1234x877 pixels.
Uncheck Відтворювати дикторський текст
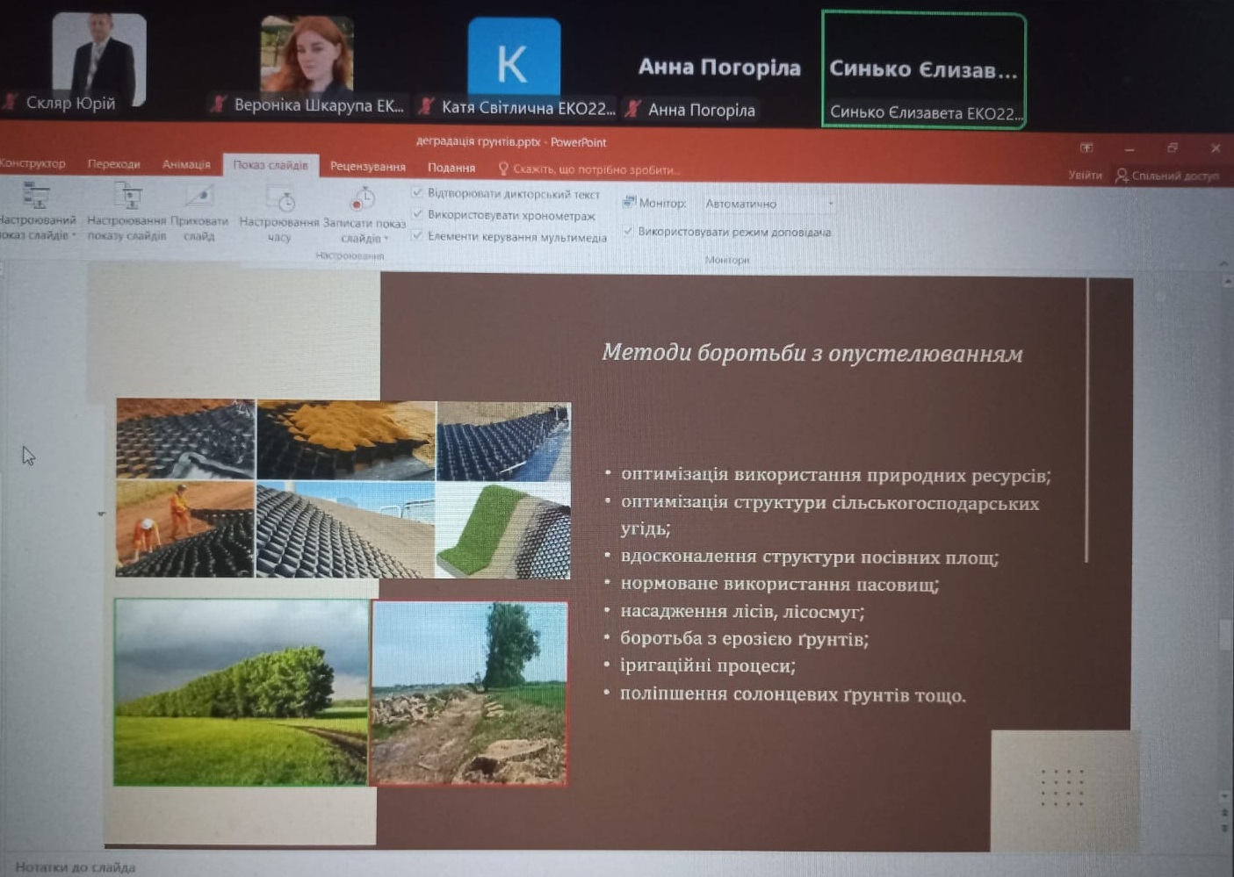(418, 192)
